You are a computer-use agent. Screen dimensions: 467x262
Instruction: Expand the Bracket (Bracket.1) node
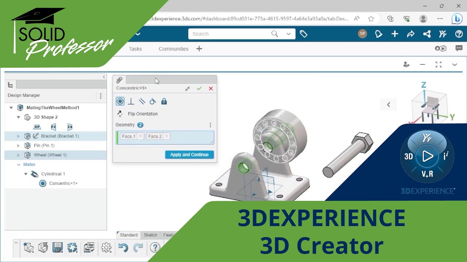(18, 136)
